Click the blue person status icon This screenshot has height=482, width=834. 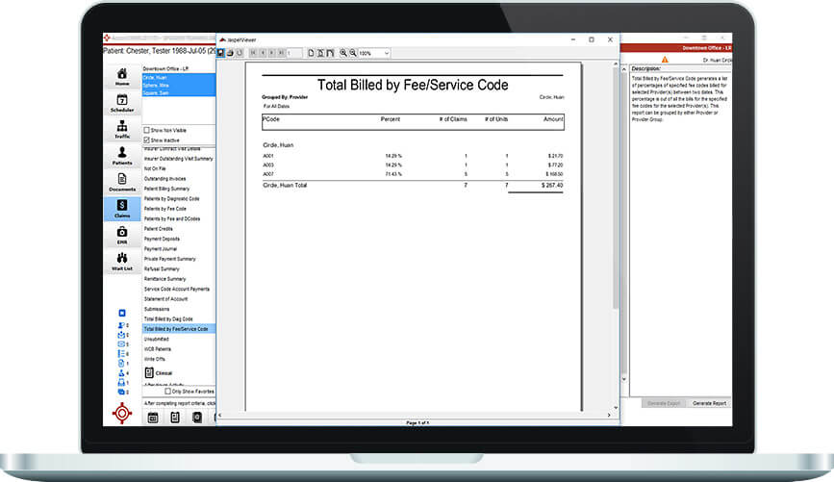(x=121, y=325)
